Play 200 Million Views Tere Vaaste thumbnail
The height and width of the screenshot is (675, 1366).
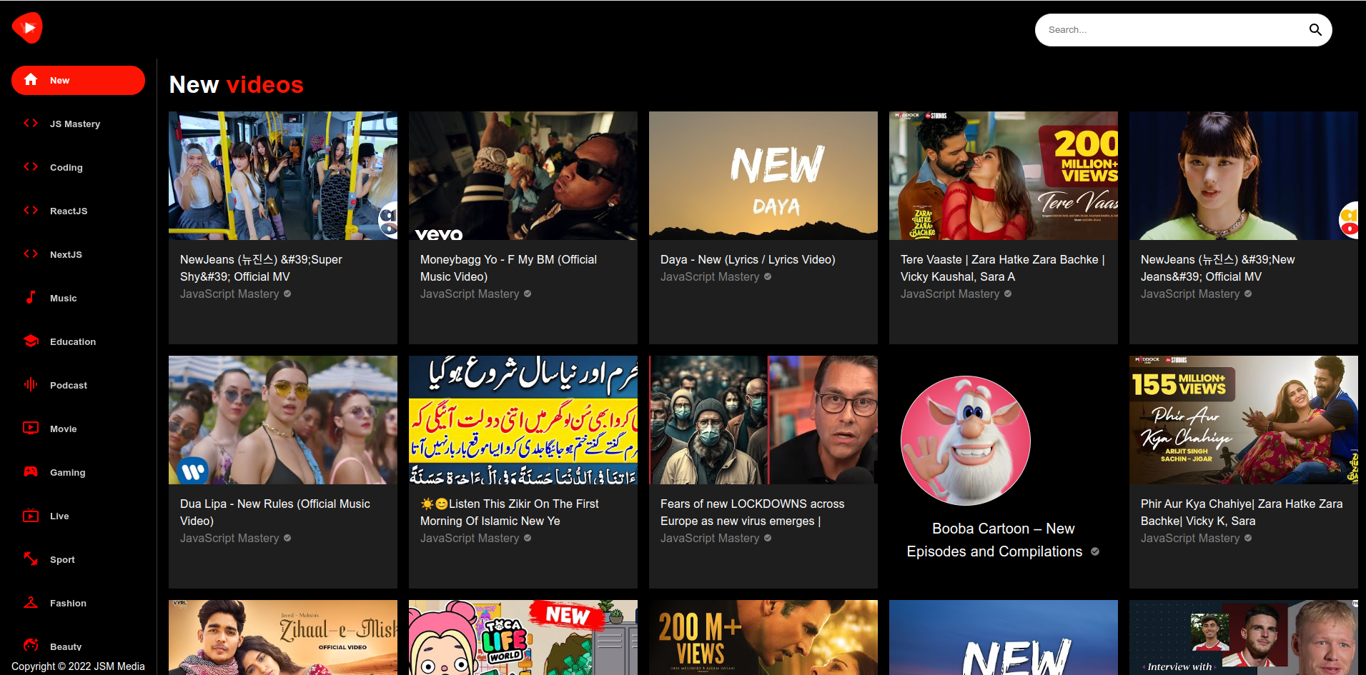[1004, 176]
